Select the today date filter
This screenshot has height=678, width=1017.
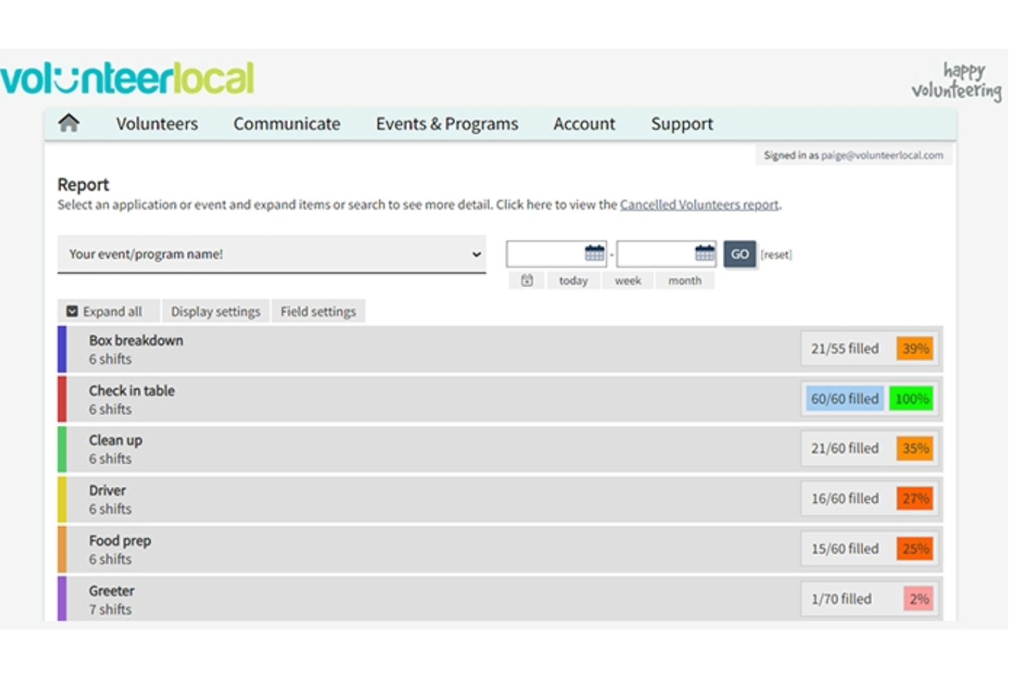click(573, 280)
